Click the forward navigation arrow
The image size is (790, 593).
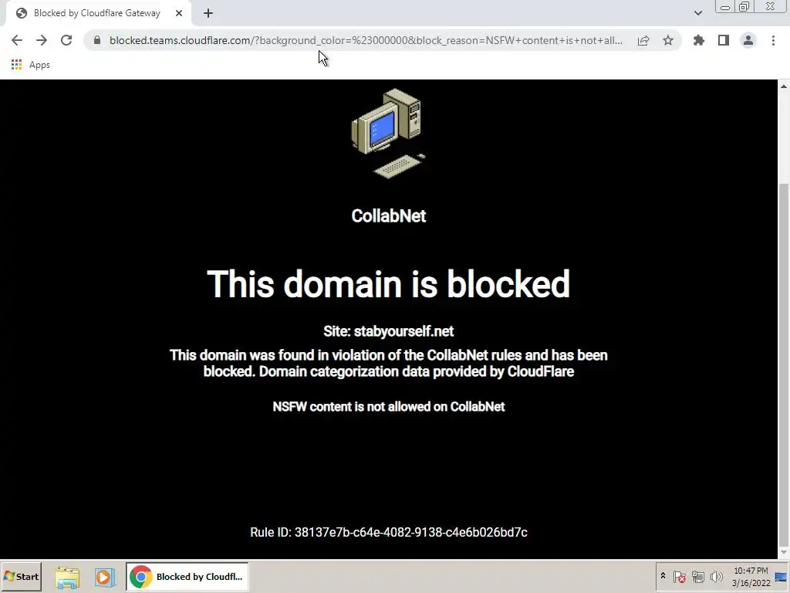(x=42, y=40)
